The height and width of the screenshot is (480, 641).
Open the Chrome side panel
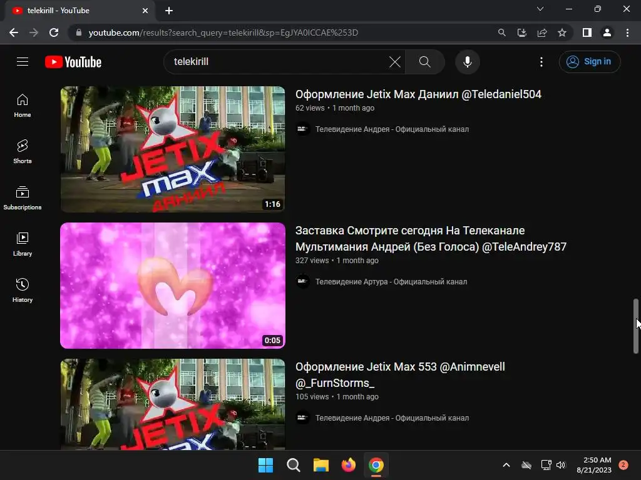587,32
